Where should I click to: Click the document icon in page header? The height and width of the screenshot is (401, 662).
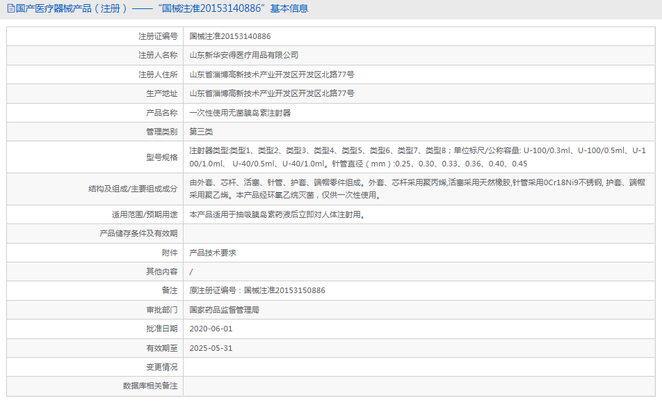pos(11,8)
